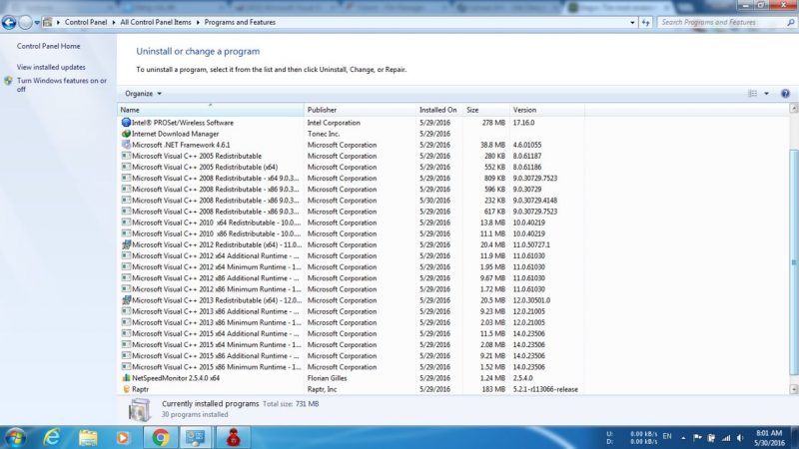Open Windows Media Player from taskbar
The height and width of the screenshot is (449, 799).
(x=123, y=438)
